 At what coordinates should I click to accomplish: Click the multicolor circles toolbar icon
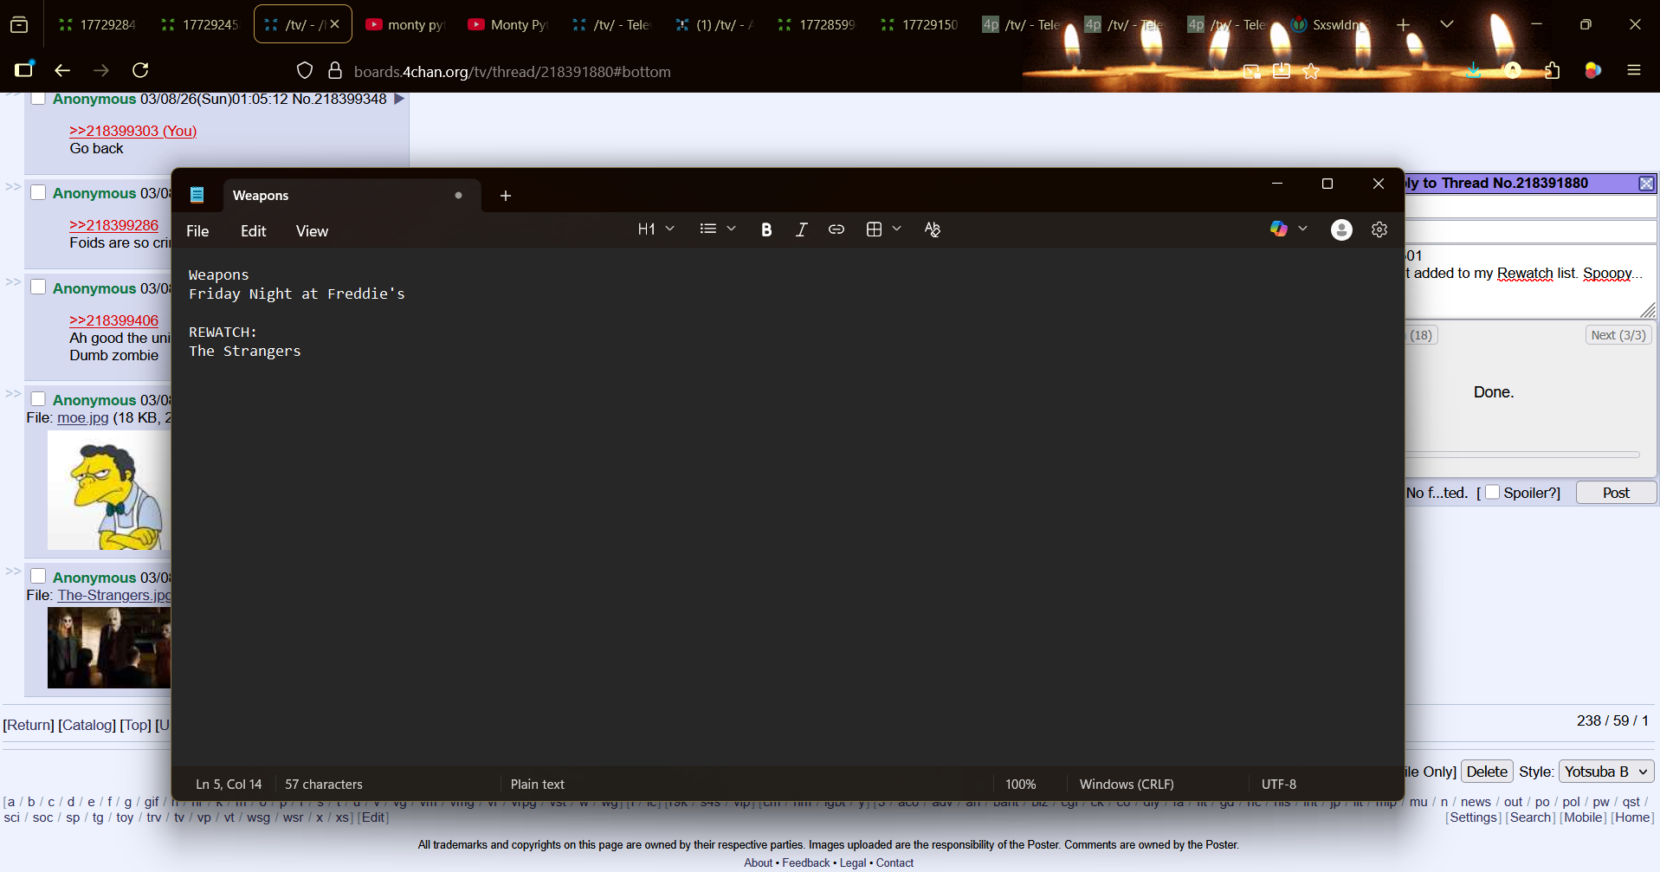(x=1592, y=70)
